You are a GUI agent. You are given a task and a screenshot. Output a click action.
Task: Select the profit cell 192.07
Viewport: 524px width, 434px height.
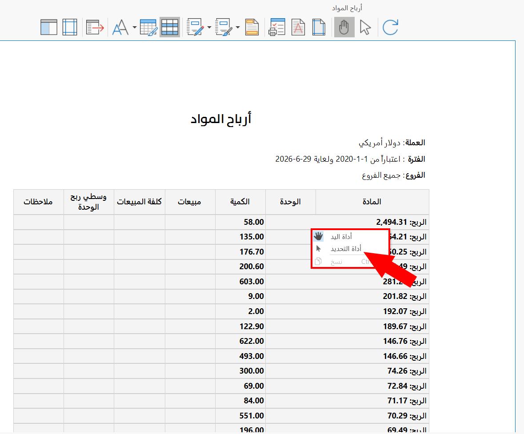[347, 311]
